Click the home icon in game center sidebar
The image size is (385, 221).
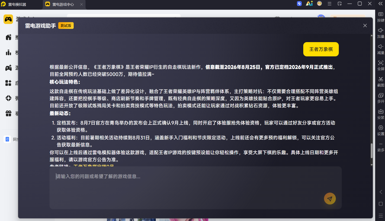tap(8, 37)
